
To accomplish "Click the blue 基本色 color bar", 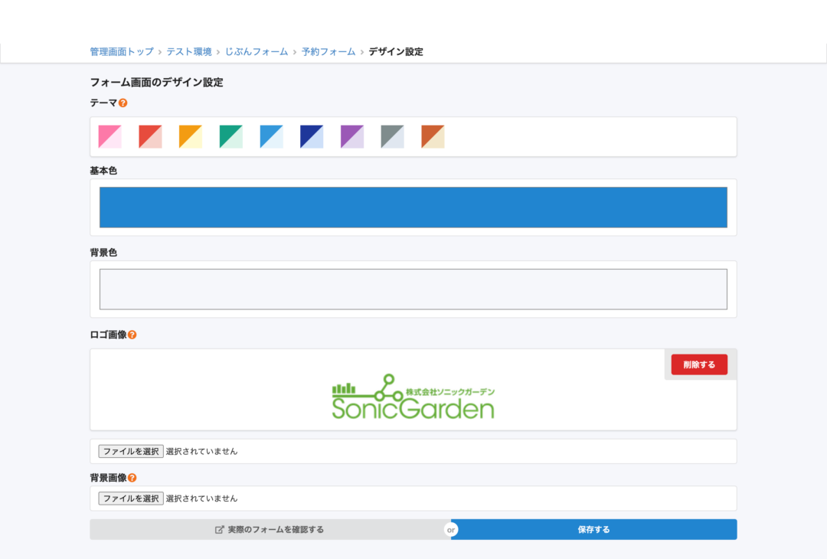I will 413,207.
